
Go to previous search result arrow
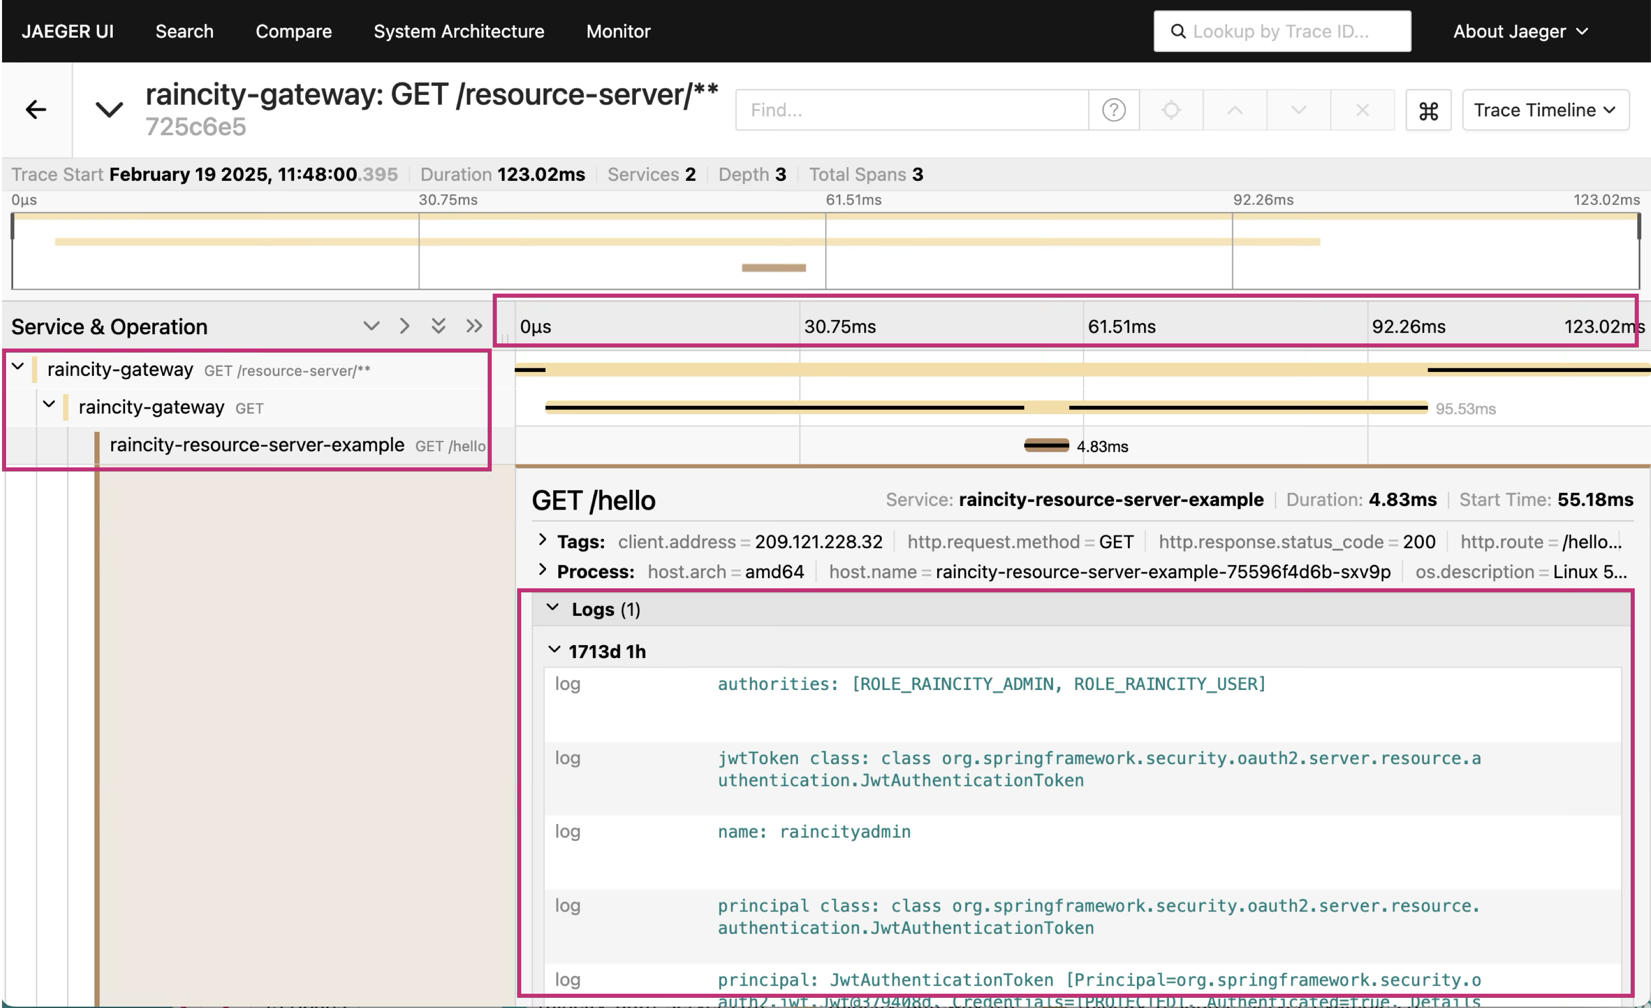[1234, 110]
